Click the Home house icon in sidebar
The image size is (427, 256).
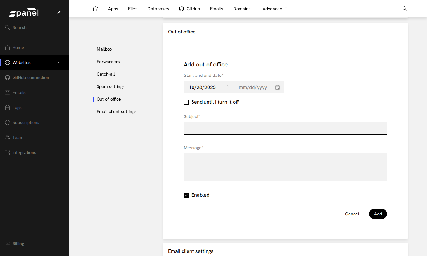8,47
